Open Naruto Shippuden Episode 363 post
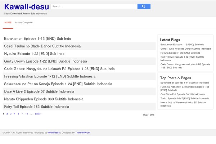216x144 pixels. coord(44,99)
